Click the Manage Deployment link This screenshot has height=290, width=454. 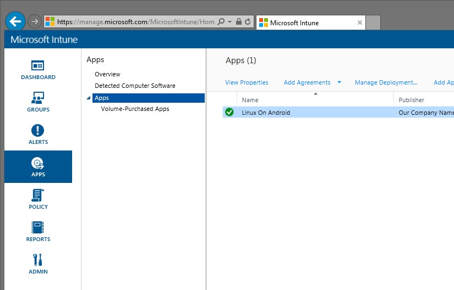[386, 82]
